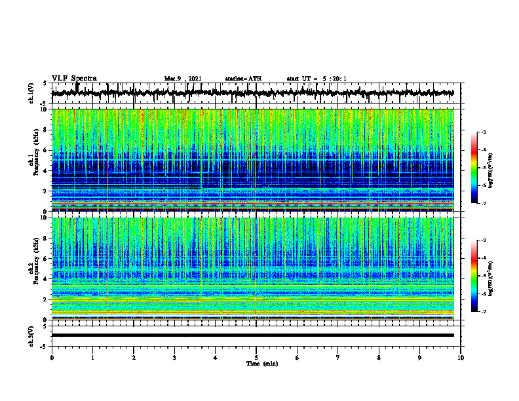
Task: Click time-axis tick label '1'
Action: pyautogui.click(x=92, y=358)
